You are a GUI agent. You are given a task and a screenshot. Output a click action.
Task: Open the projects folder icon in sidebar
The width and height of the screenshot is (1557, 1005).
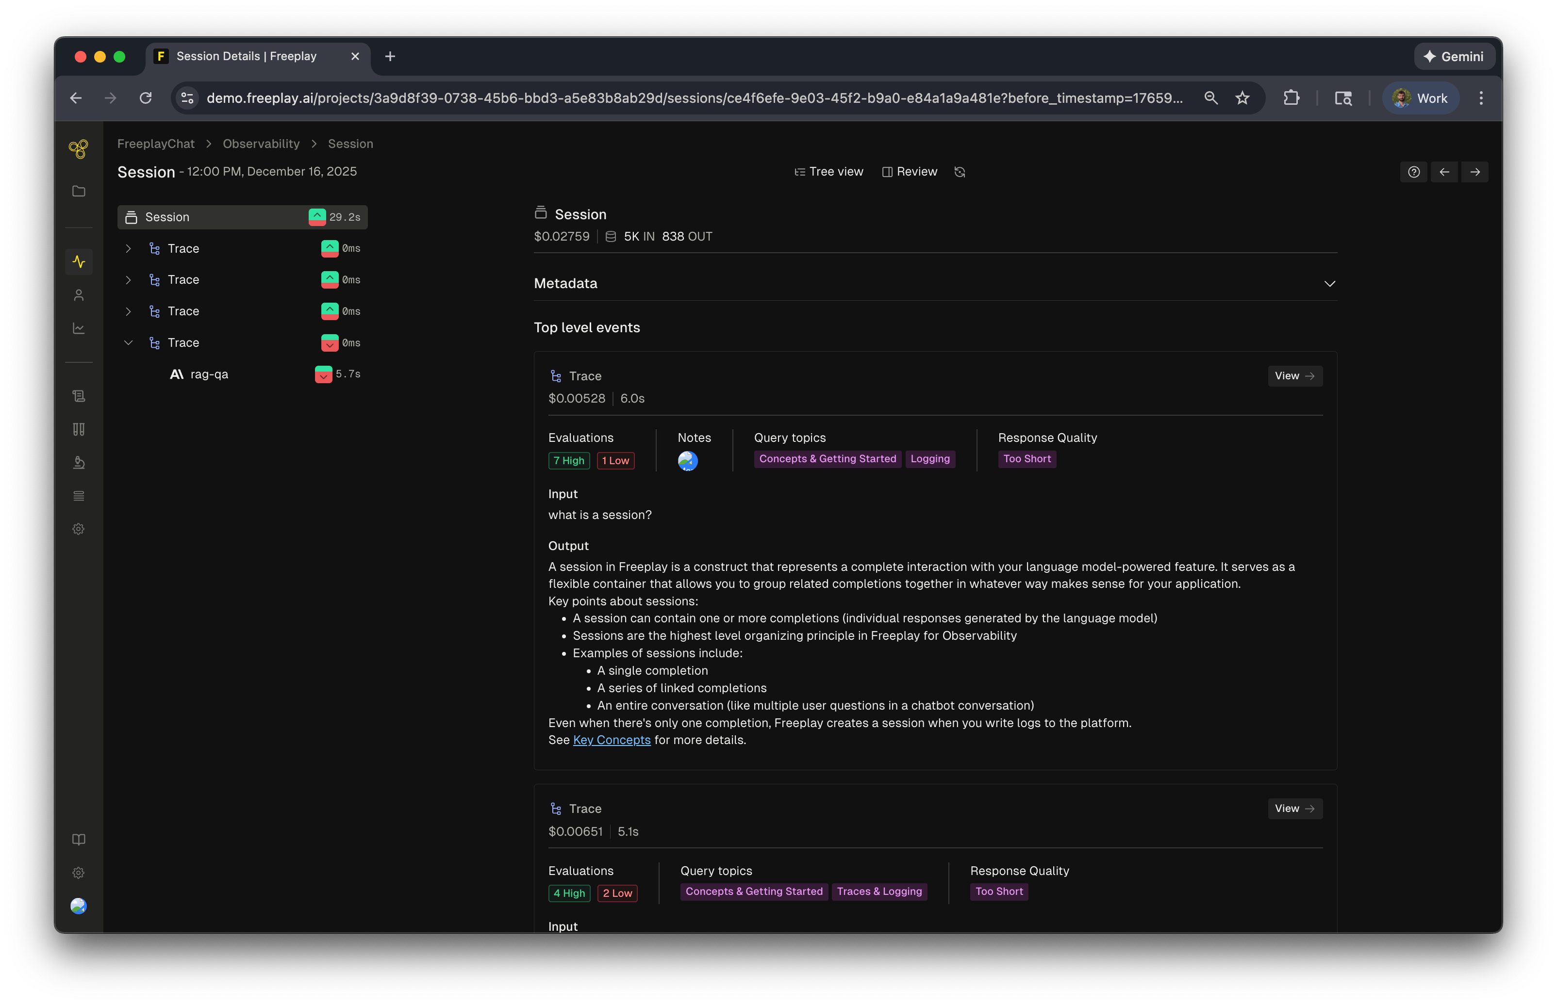tap(78, 191)
